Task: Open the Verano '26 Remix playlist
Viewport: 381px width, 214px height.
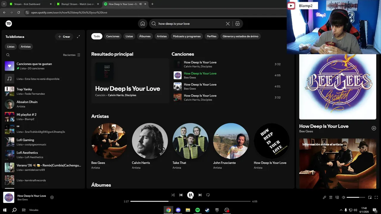Action: tap(43, 167)
